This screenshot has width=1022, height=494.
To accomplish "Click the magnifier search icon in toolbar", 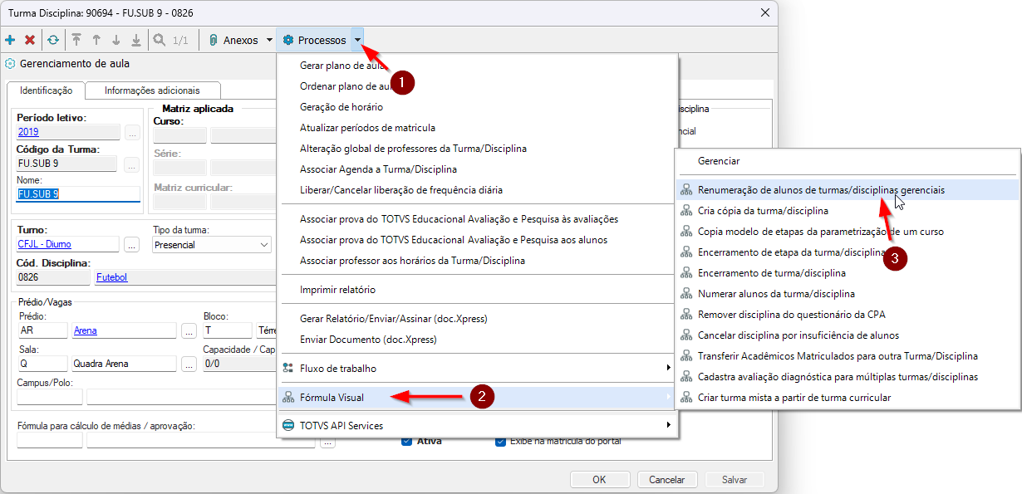I will point(159,40).
